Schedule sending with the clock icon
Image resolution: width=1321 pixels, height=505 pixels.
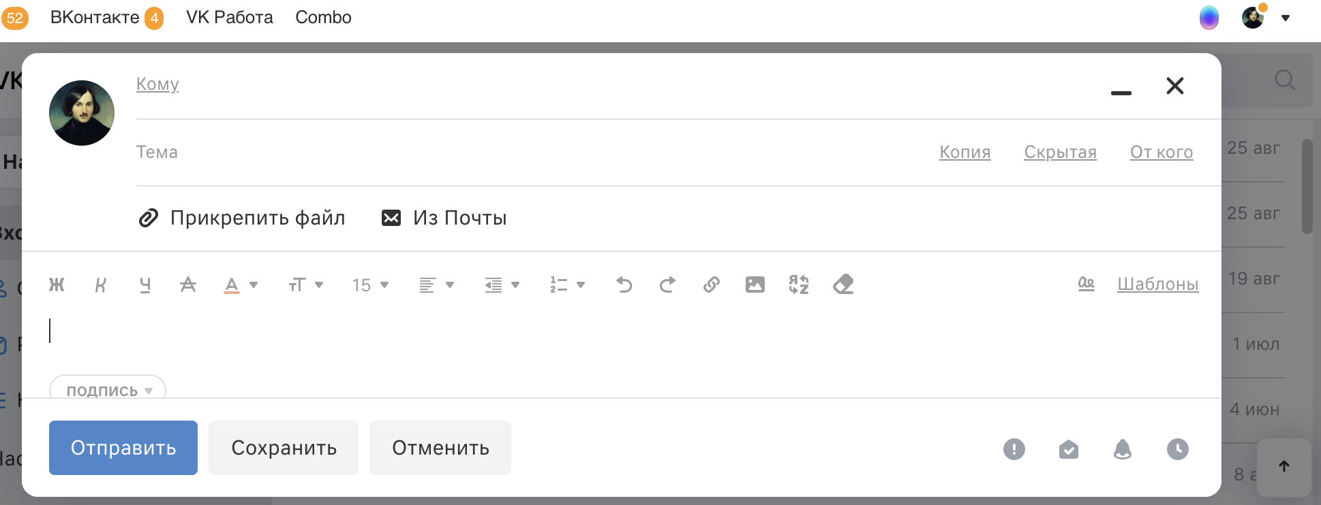coord(1178,449)
